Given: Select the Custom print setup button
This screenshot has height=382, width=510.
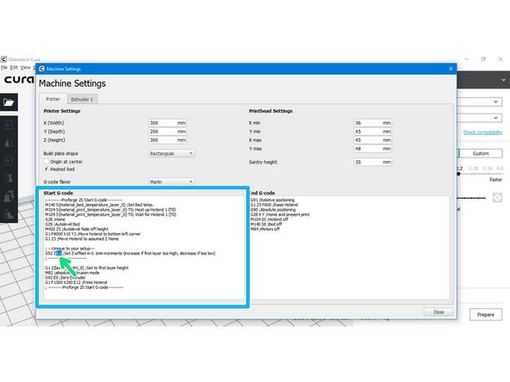Looking at the screenshot, I should [481, 153].
